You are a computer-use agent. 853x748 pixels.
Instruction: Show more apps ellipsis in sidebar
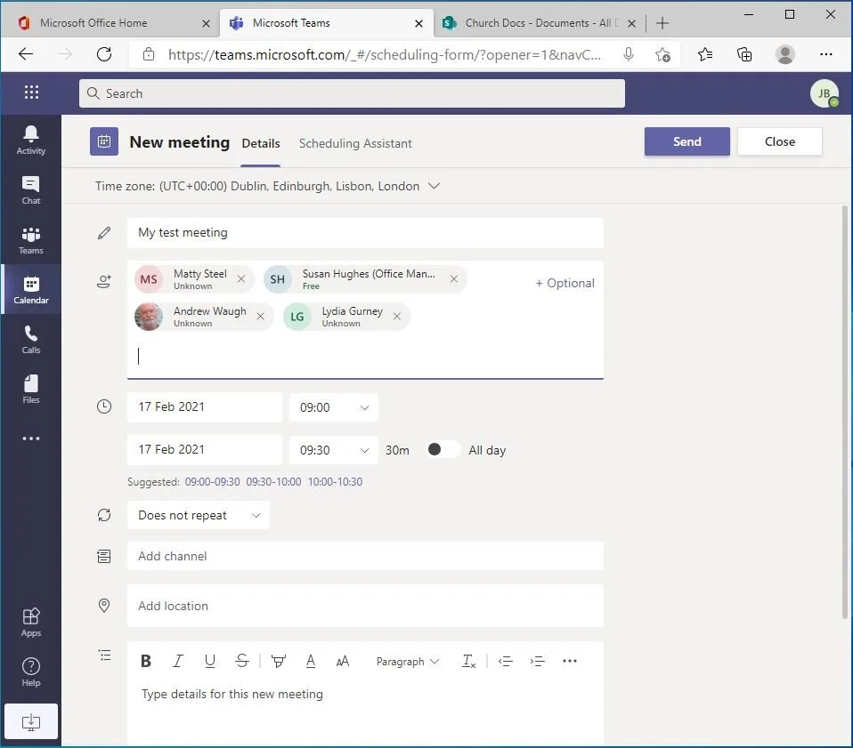(x=31, y=438)
